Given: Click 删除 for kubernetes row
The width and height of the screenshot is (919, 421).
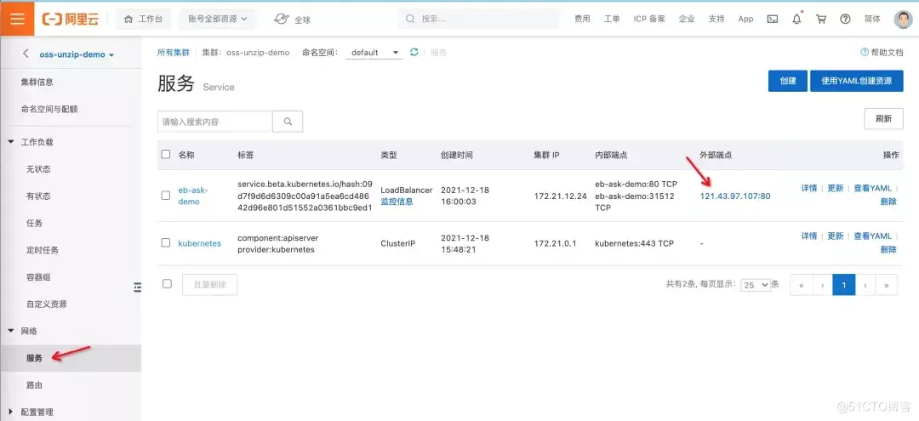Looking at the screenshot, I should tap(888, 249).
